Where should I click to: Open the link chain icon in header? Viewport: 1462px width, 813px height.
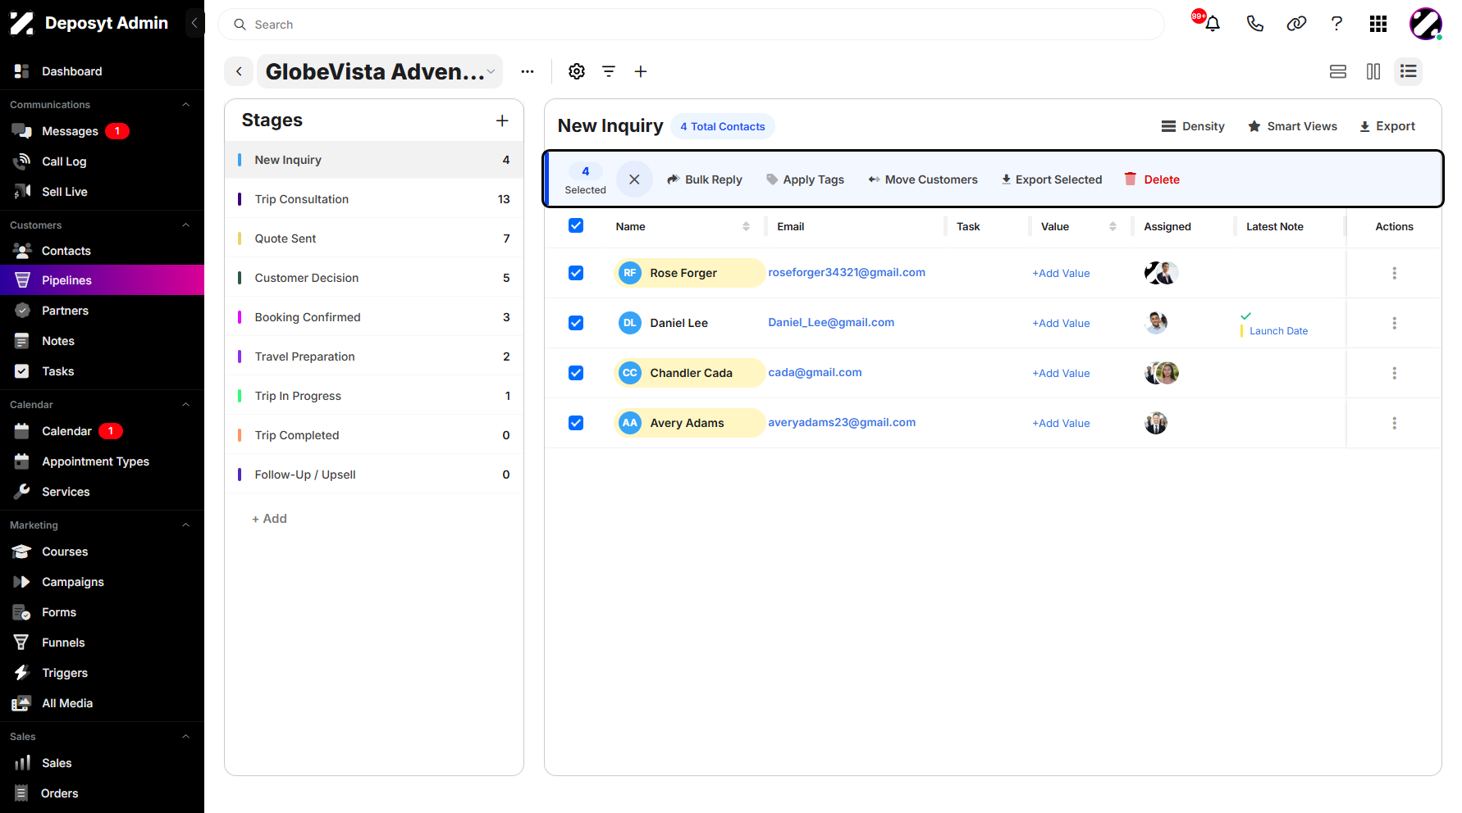click(1296, 24)
